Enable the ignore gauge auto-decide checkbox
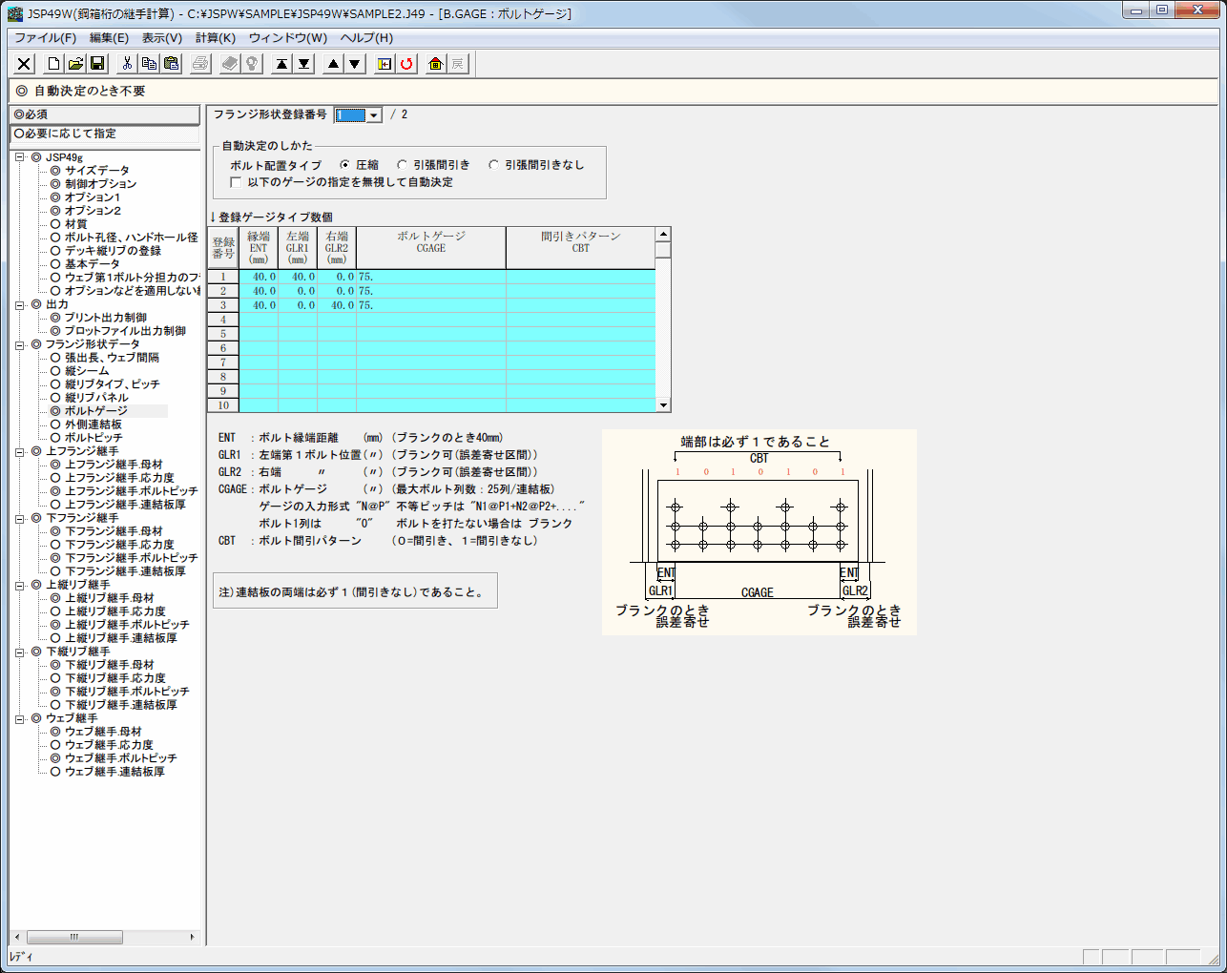The image size is (1227, 973). [236, 182]
